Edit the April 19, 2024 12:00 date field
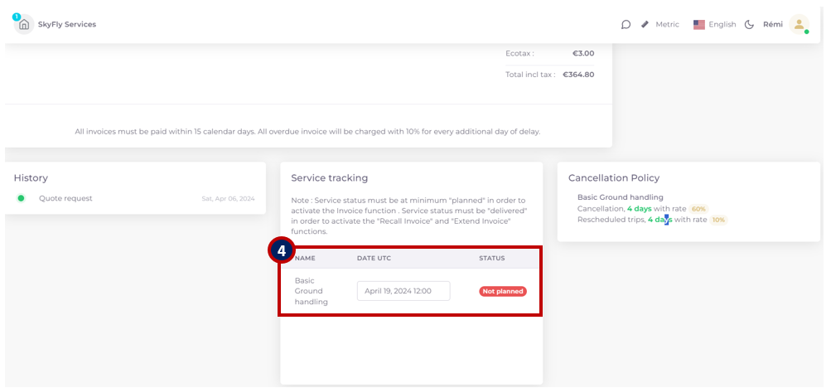 403,291
